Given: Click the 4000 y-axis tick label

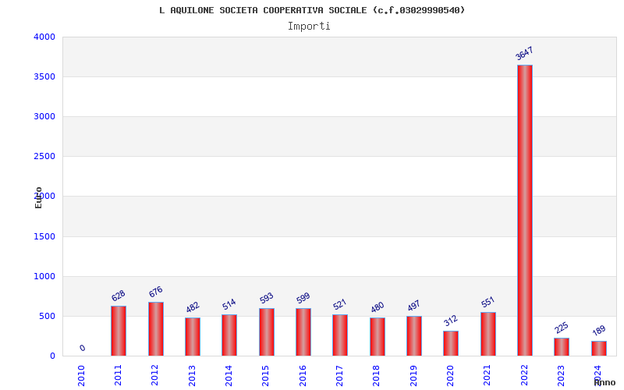Looking at the screenshot, I should tap(44, 37).
